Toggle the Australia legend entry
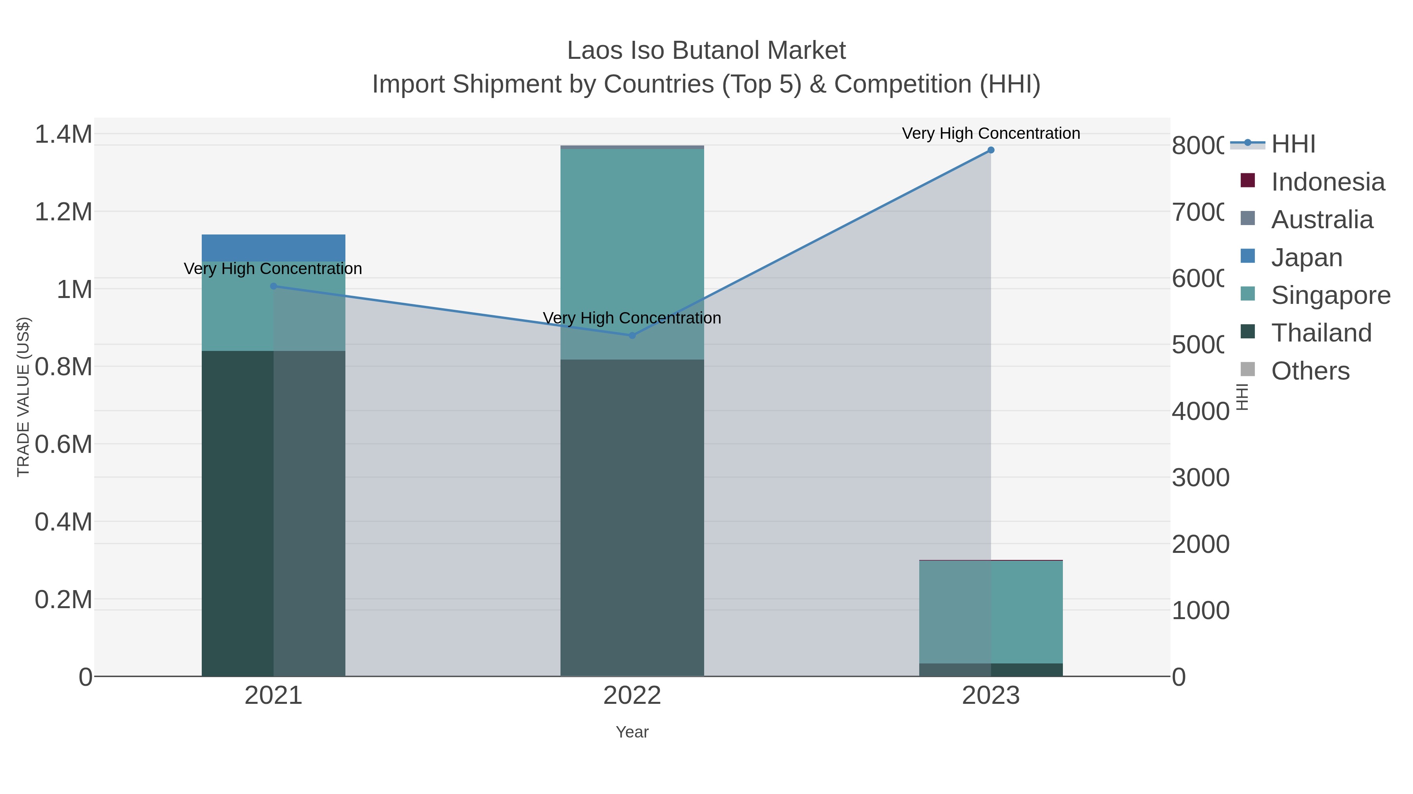The width and height of the screenshot is (1413, 794). click(1307, 220)
